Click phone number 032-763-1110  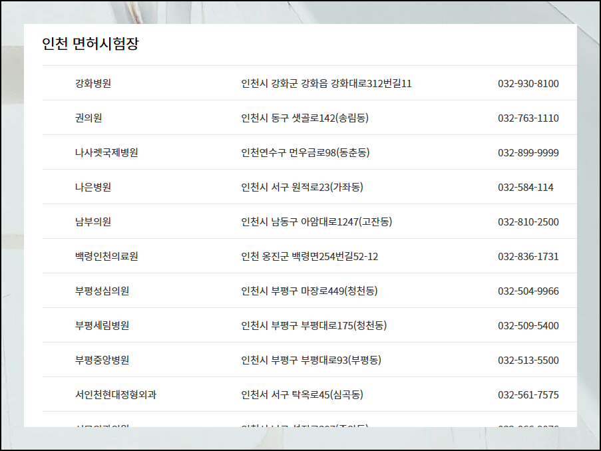528,118
